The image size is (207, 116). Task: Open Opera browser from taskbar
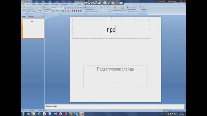[x=66, y=114]
